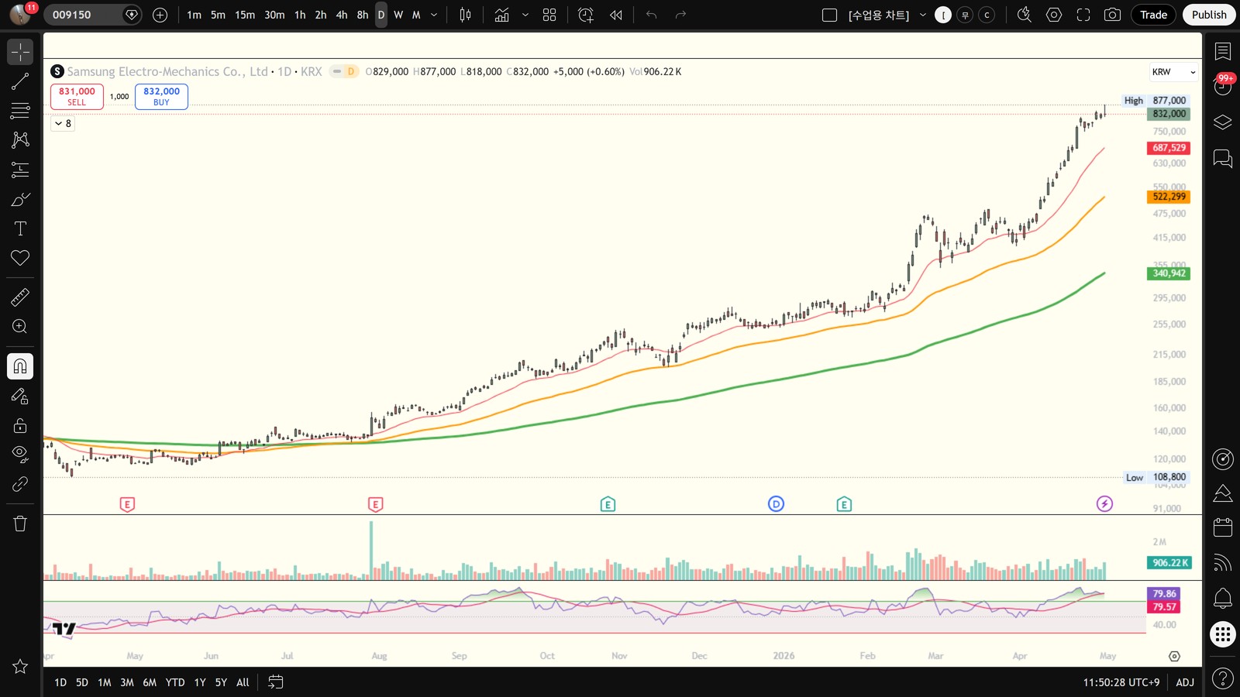This screenshot has height=697, width=1240.
Task: Open the heart icons tool
Action: [20, 258]
